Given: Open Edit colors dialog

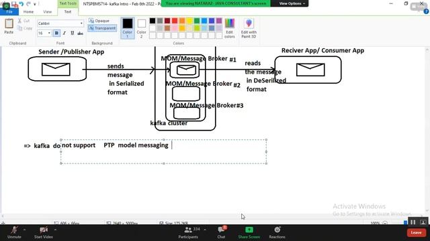Looking at the screenshot, I should [x=230, y=28].
